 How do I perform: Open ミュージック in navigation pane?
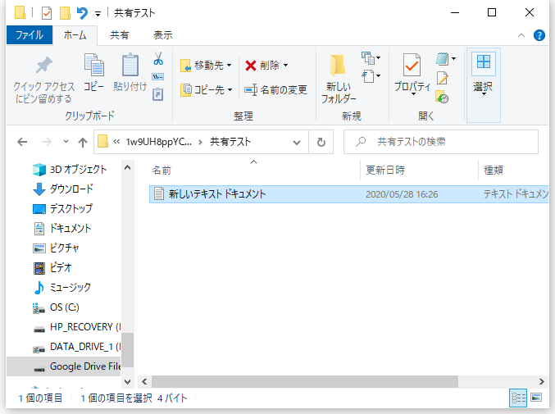[62, 287]
